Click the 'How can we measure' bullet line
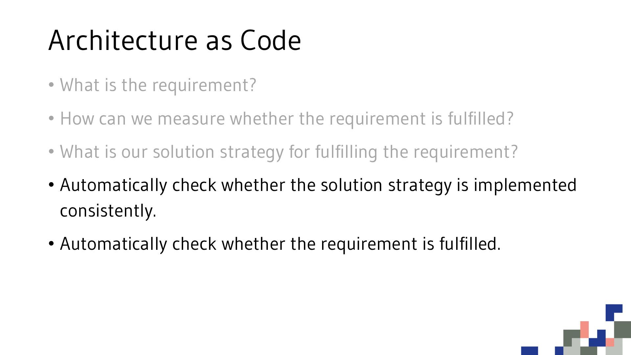 pyautogui.click(x=287, y=119)
